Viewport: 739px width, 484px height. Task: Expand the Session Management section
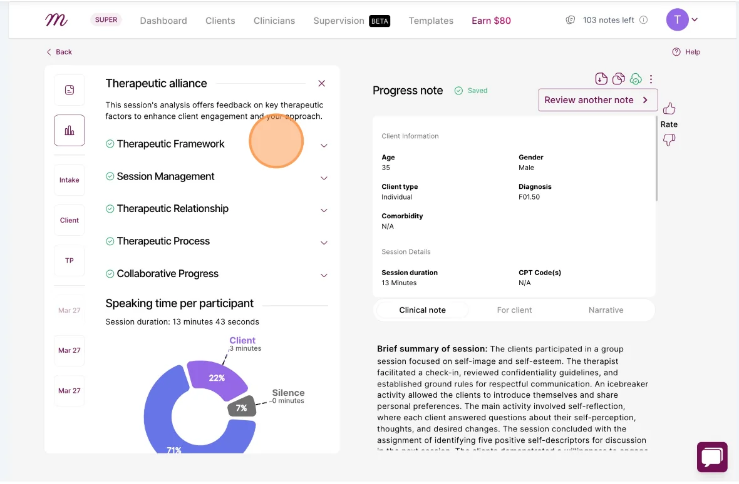[x=324, y=178]
